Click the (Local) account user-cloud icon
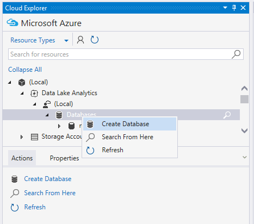The height and width of the screenshot is (224, 254). [x=47, y=104]
